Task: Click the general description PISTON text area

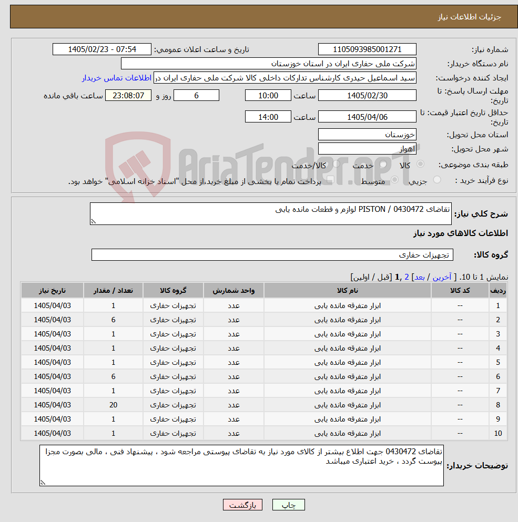Action: pos(271,214)
